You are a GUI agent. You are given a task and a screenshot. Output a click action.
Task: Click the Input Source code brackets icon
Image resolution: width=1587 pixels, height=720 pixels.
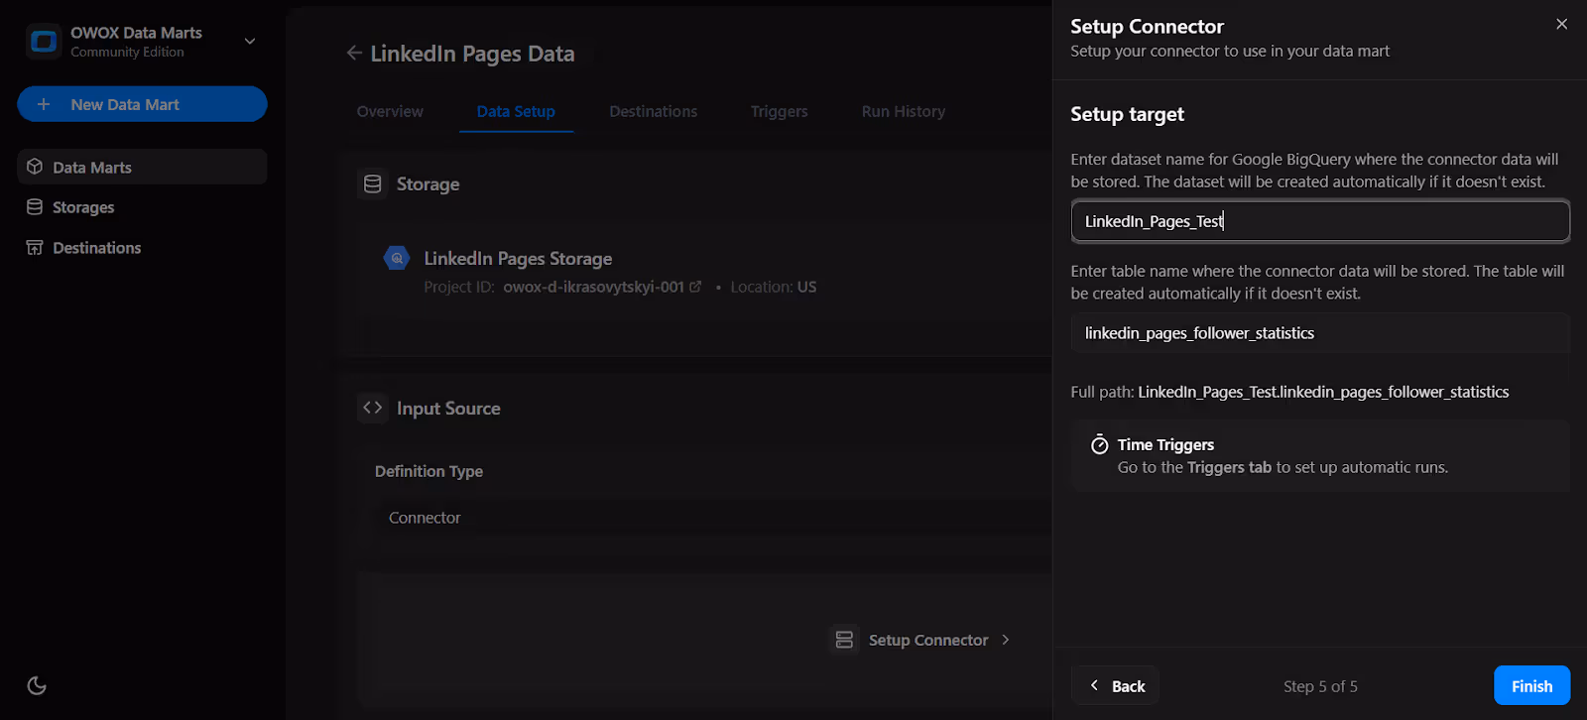(x=373, y=408)
